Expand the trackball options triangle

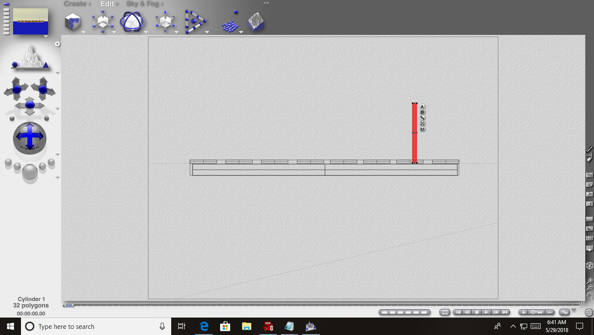pos(57,155)
